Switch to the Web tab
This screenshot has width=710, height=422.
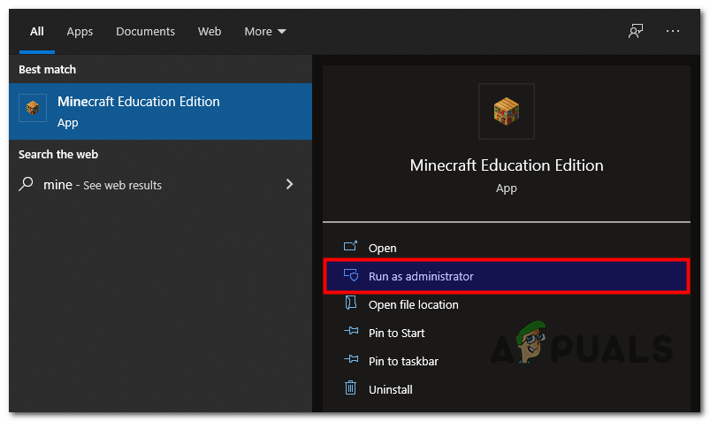[210, 31]
